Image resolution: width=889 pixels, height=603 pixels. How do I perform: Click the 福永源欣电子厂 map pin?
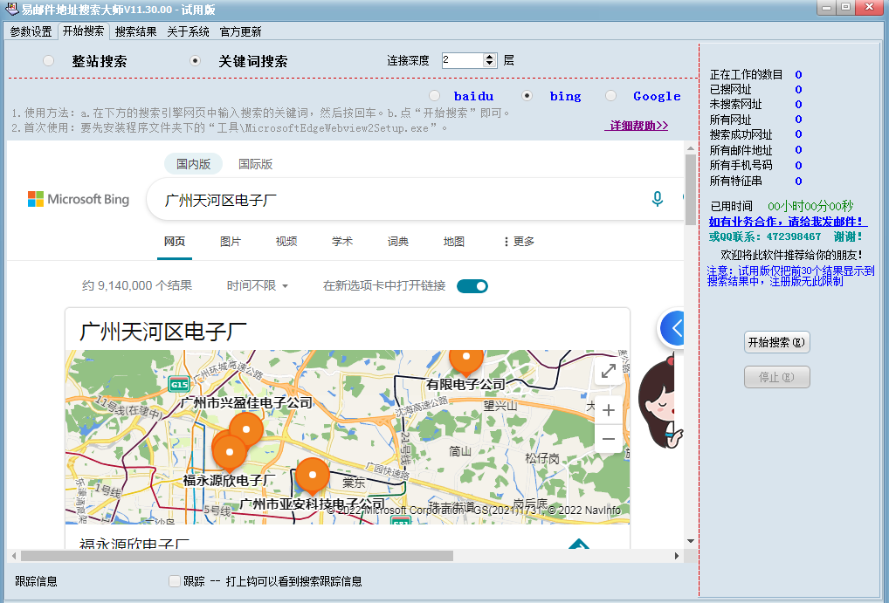pyautogui.click(x=229, y=452)
